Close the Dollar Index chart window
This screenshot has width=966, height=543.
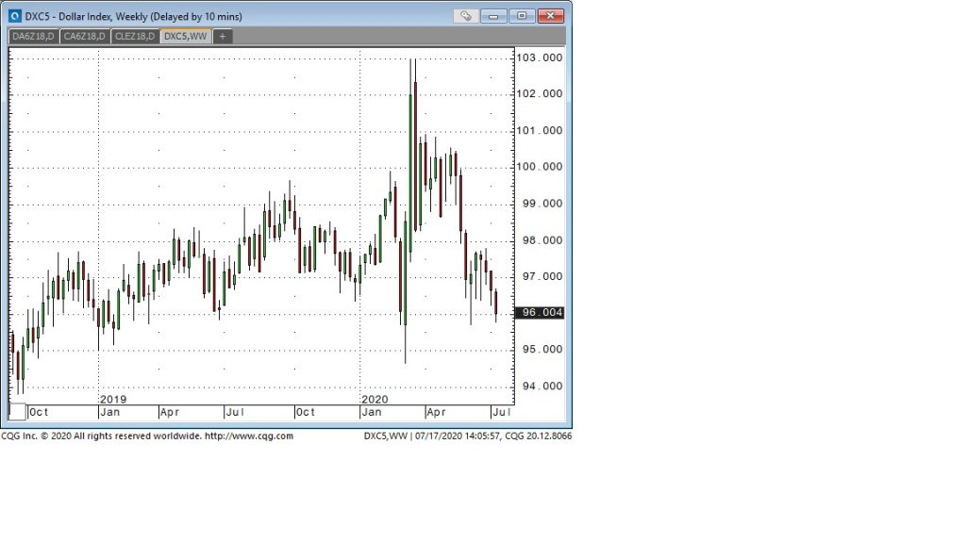(551, 16)
